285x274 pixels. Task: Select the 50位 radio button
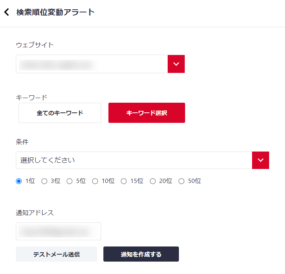(181, 181)
